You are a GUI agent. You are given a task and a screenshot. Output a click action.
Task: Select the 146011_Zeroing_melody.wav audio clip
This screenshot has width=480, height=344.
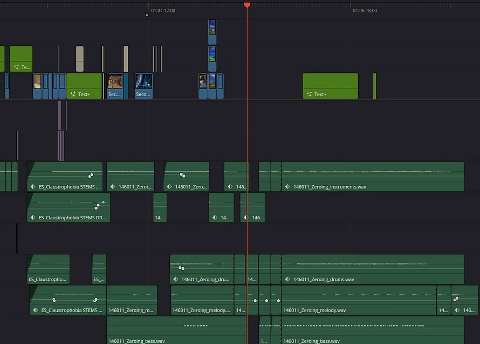[x=359, y=300]
